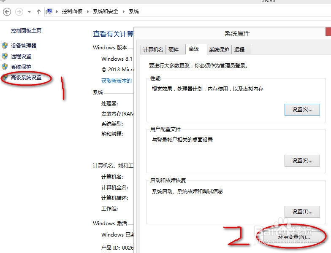Expand the chevron after 系统和安全 breadcrumb
This screenshot has width=331, height=253.
[123, 12]
